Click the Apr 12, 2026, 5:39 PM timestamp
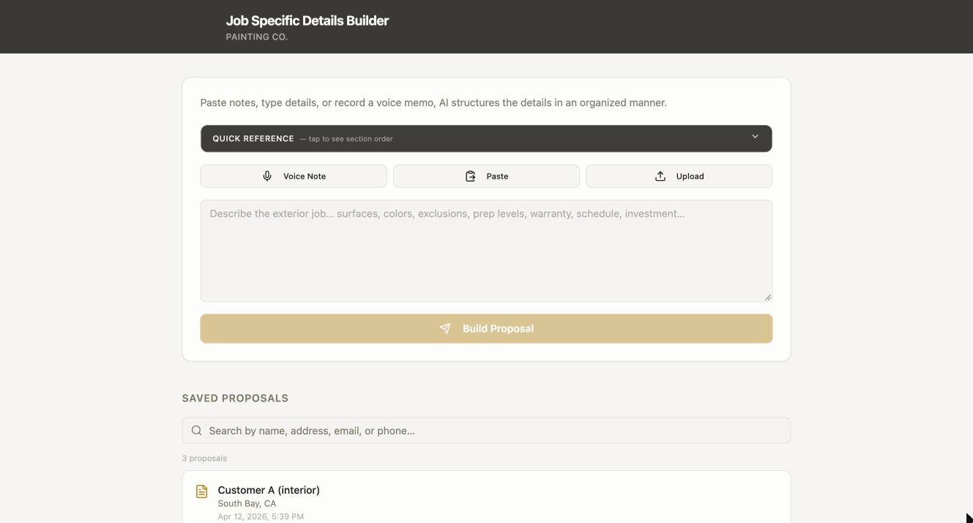The image size is (973, 523). [261, 516]
